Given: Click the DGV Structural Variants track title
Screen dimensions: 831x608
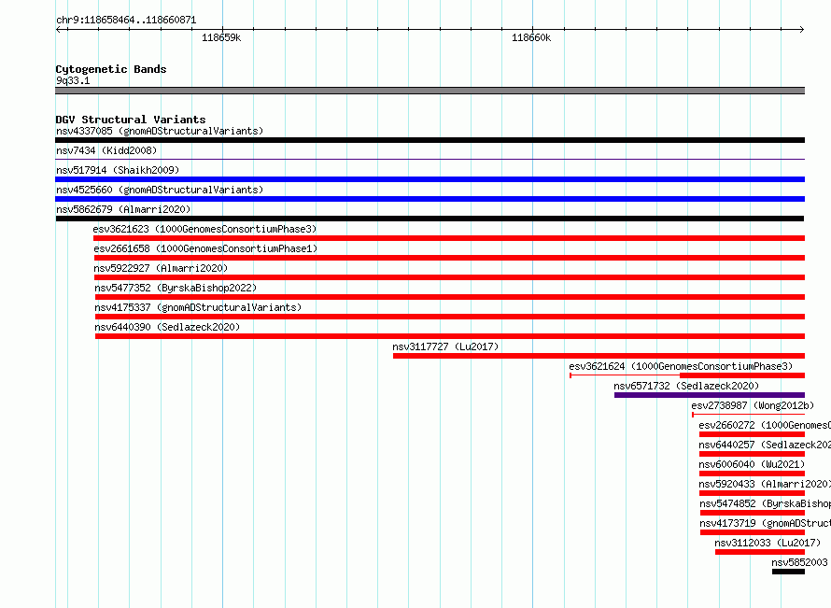Looking at the screenshot, I should click(131, 120).
